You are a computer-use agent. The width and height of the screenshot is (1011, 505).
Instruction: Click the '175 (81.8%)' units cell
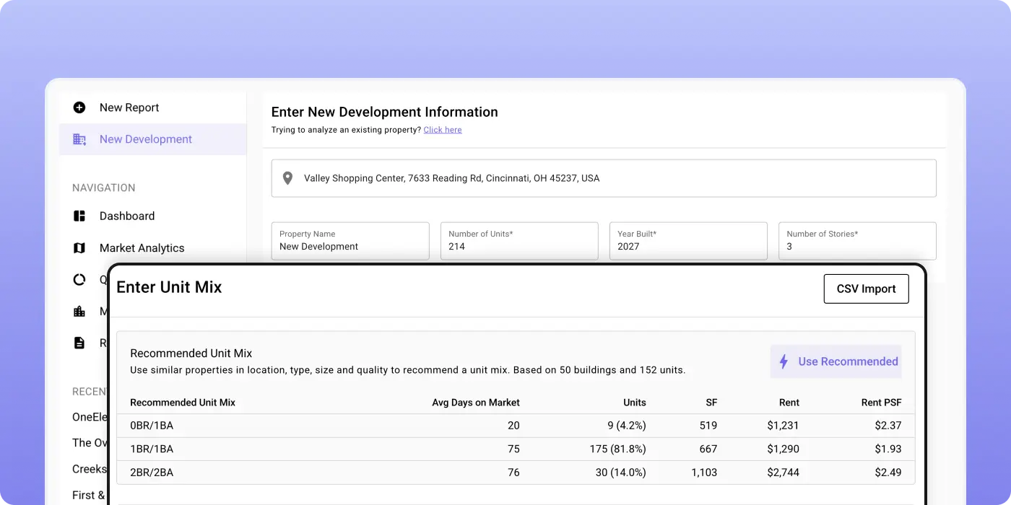617,449
